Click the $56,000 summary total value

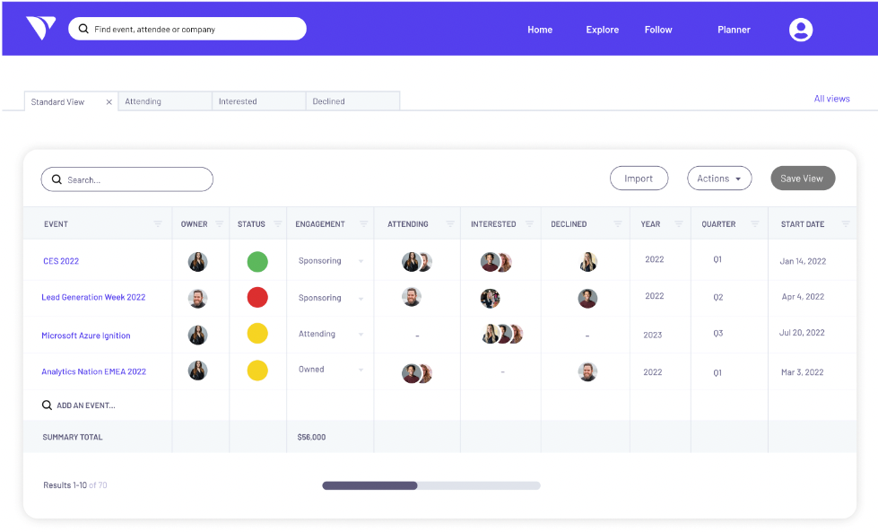pos(311,437)
